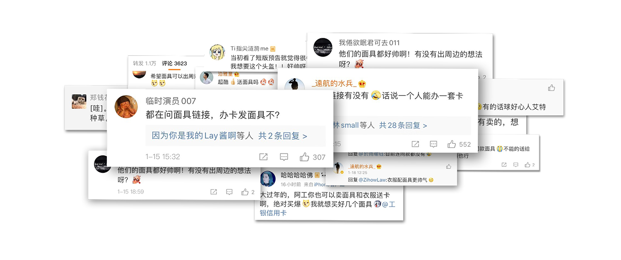Like the comment dated 1-15 18:59
The width and height of the screenshot is (621, 260).
(245, 192)
